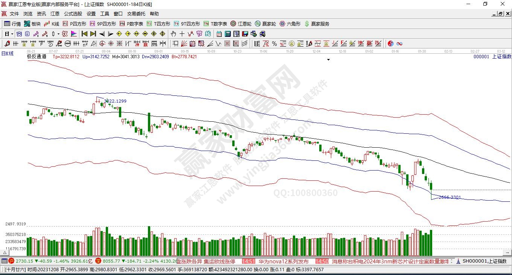Screen dimensions: 512x275
Task: Select the 日K线 label at chart corner
Action: tap(7, 54)
